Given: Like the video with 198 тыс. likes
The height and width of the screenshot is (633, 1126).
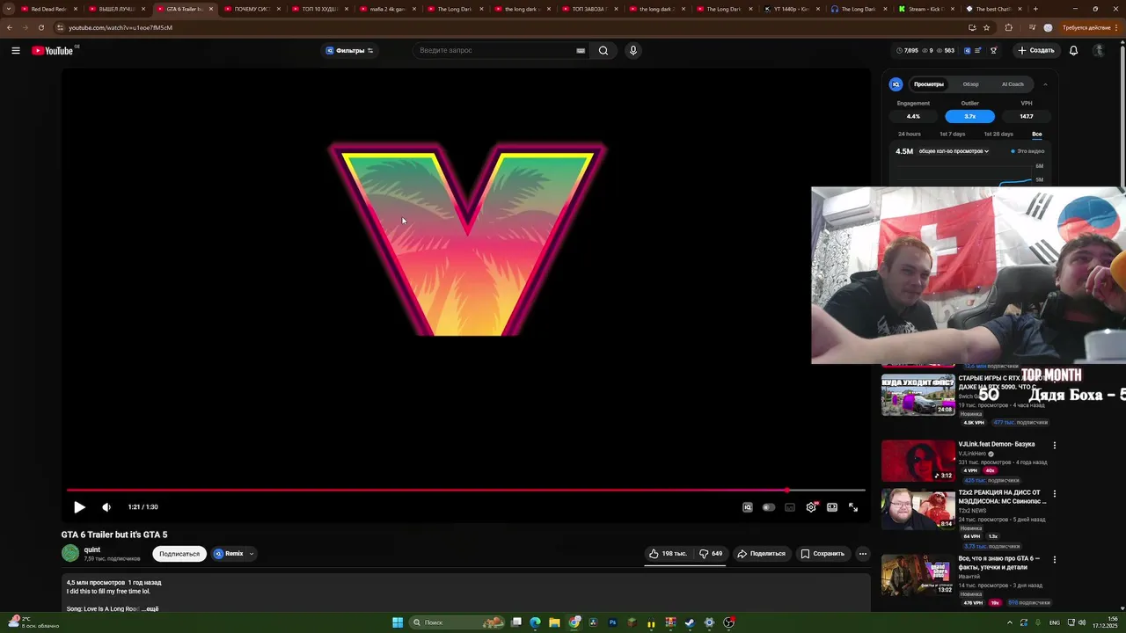Looking at the screenshot, I should click(x=667, y=554).
